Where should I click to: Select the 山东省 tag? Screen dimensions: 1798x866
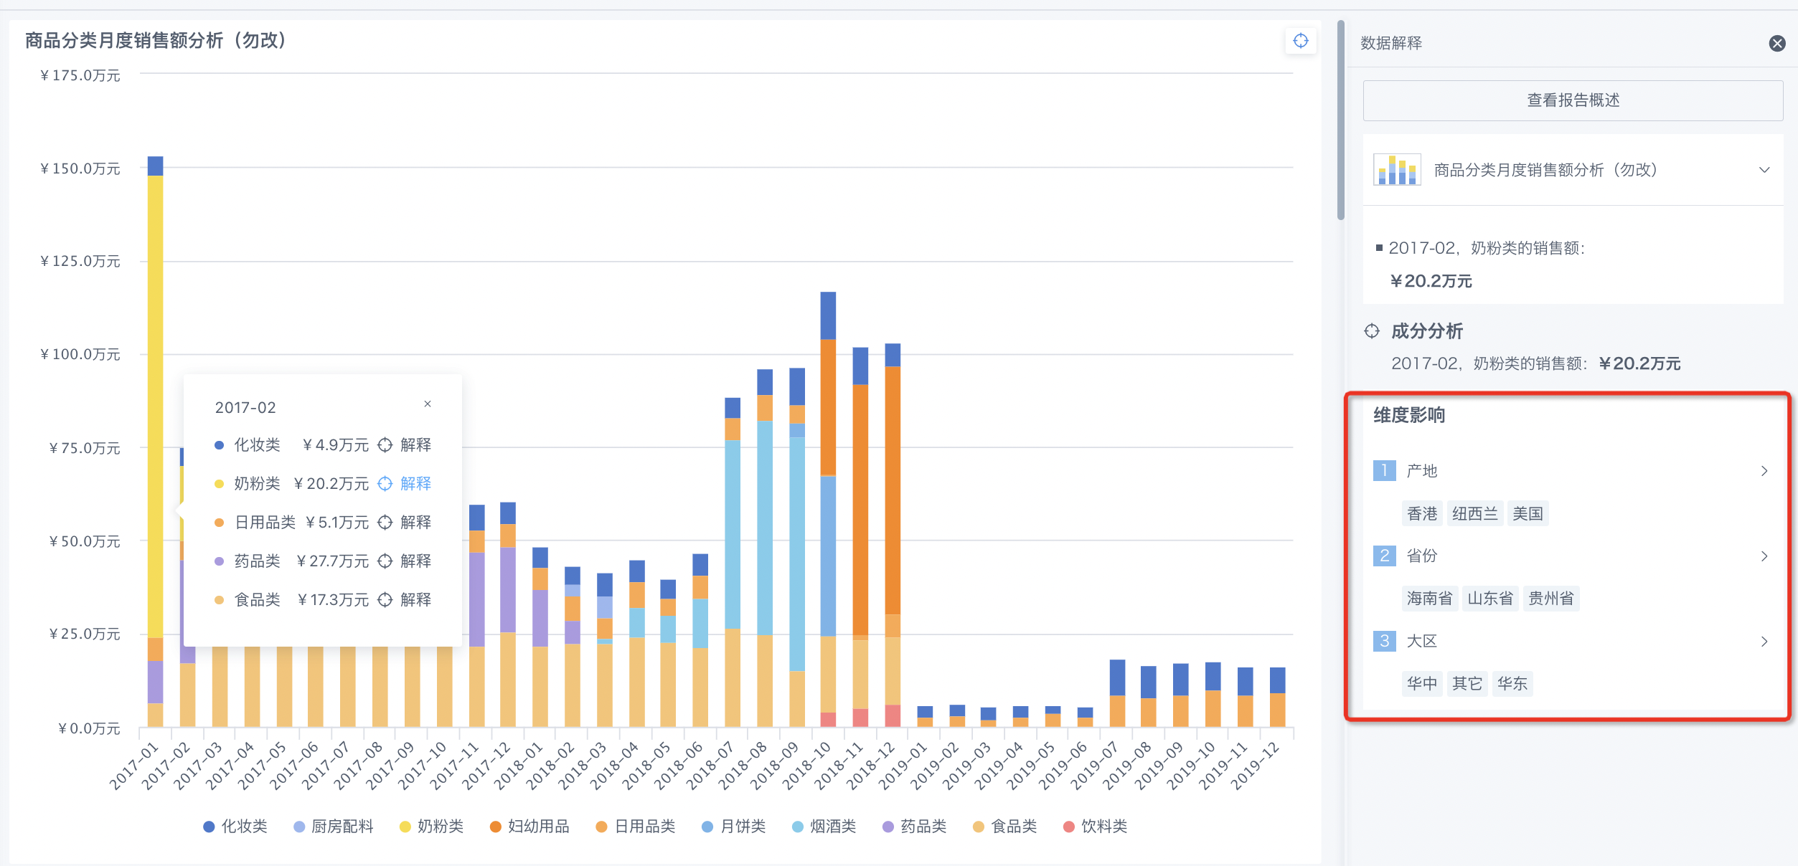[1490, 598]
